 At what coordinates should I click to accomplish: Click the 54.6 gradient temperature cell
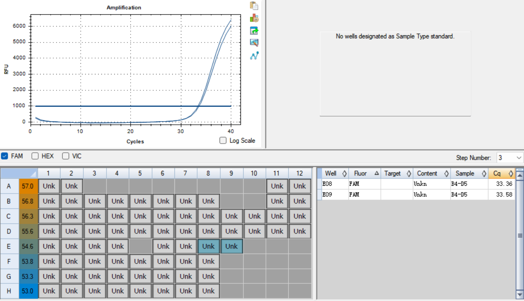coord(28,246)
